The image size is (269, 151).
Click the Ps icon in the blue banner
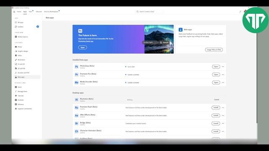(x=80, y=31)
